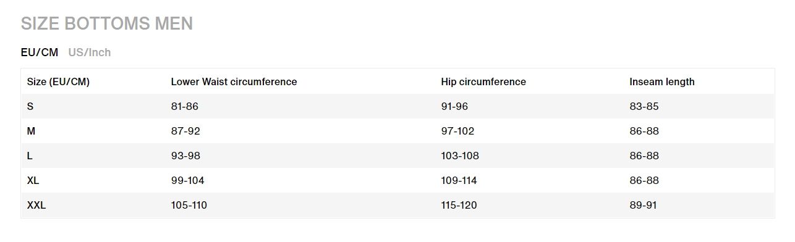Viewport: 795px width, 242px height.
Task: Click hip value 97-102
Action: (x=458, y=131)
